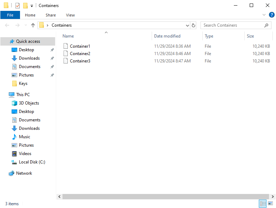The width and height of the screenshot is (276, 208).
Task: Open pinned Pictures under Quick access
Action: tap(26, 75)
